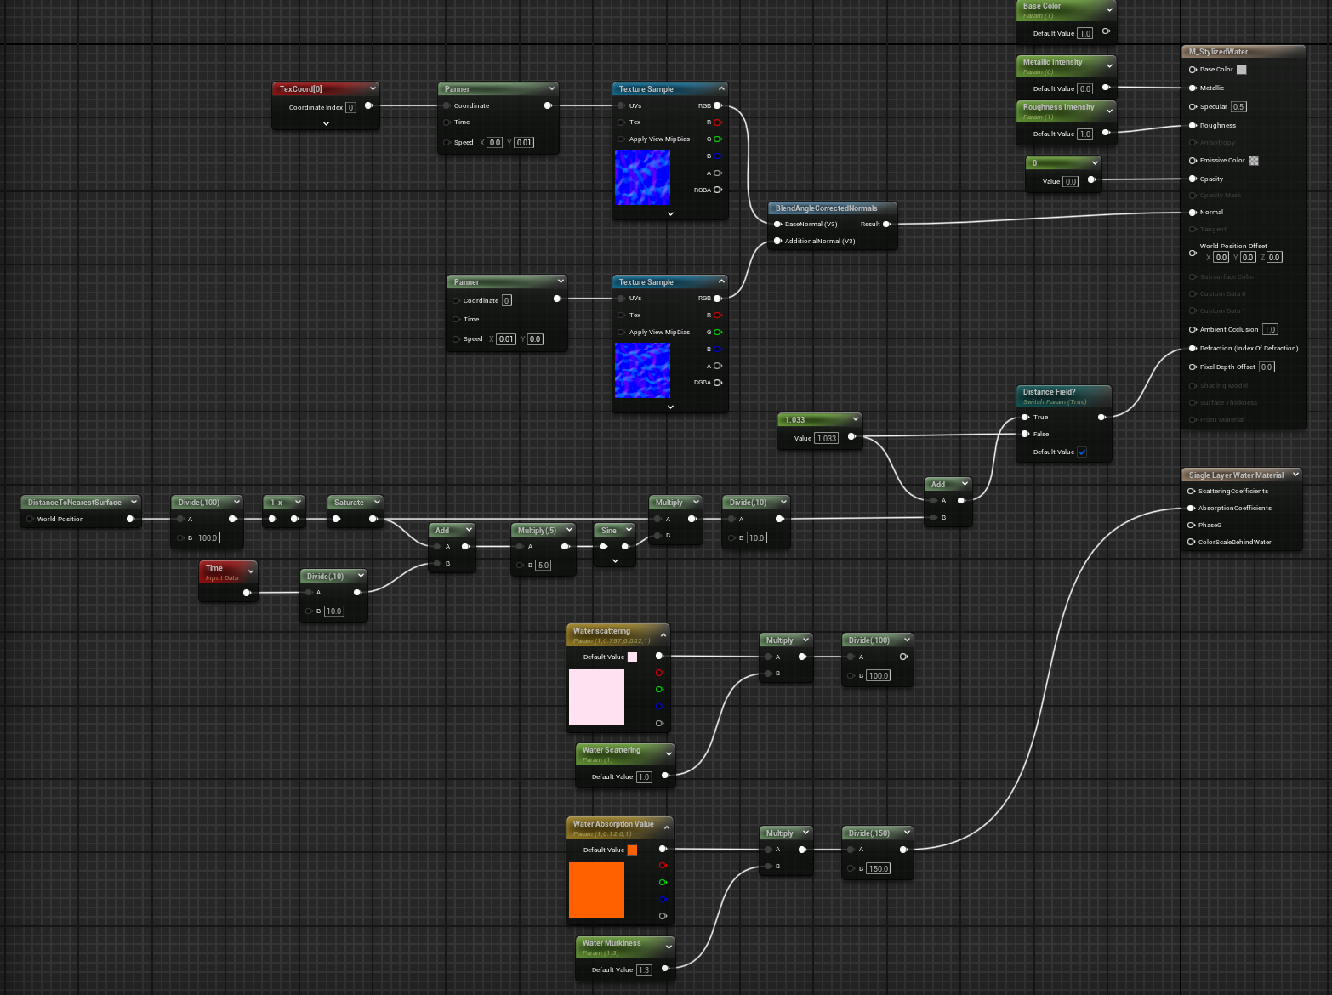
Task: Click the AdditionalNormal (V3) input pin
Action: point(777,242)
